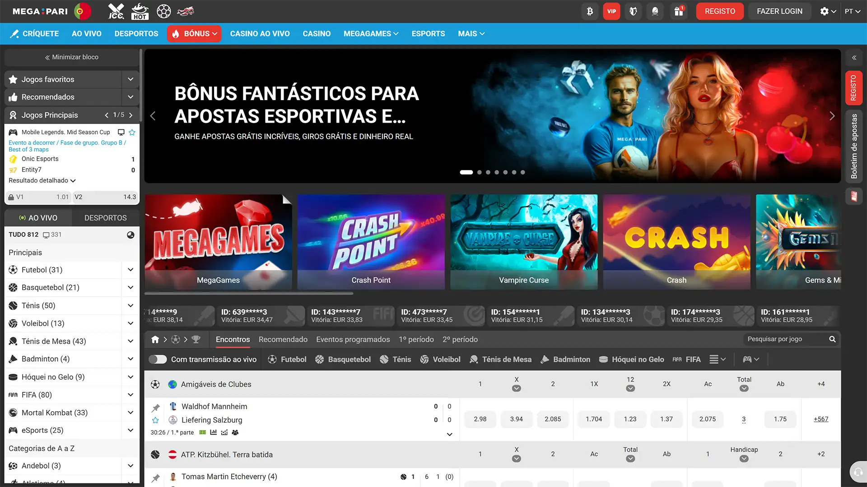Click the red plane crash game icon
The image size is (867, 487).
tap(186, 11)
